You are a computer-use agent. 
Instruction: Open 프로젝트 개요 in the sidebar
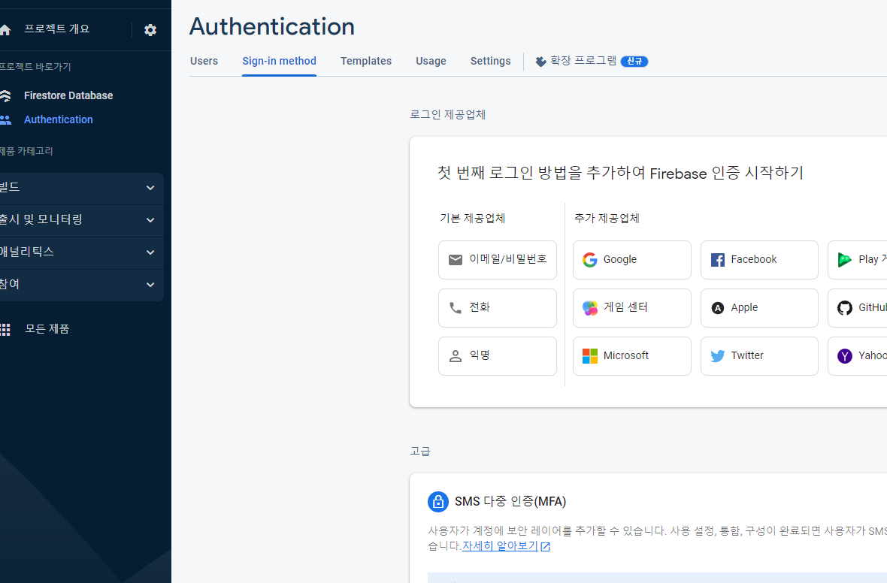click(x=56, y=29)
